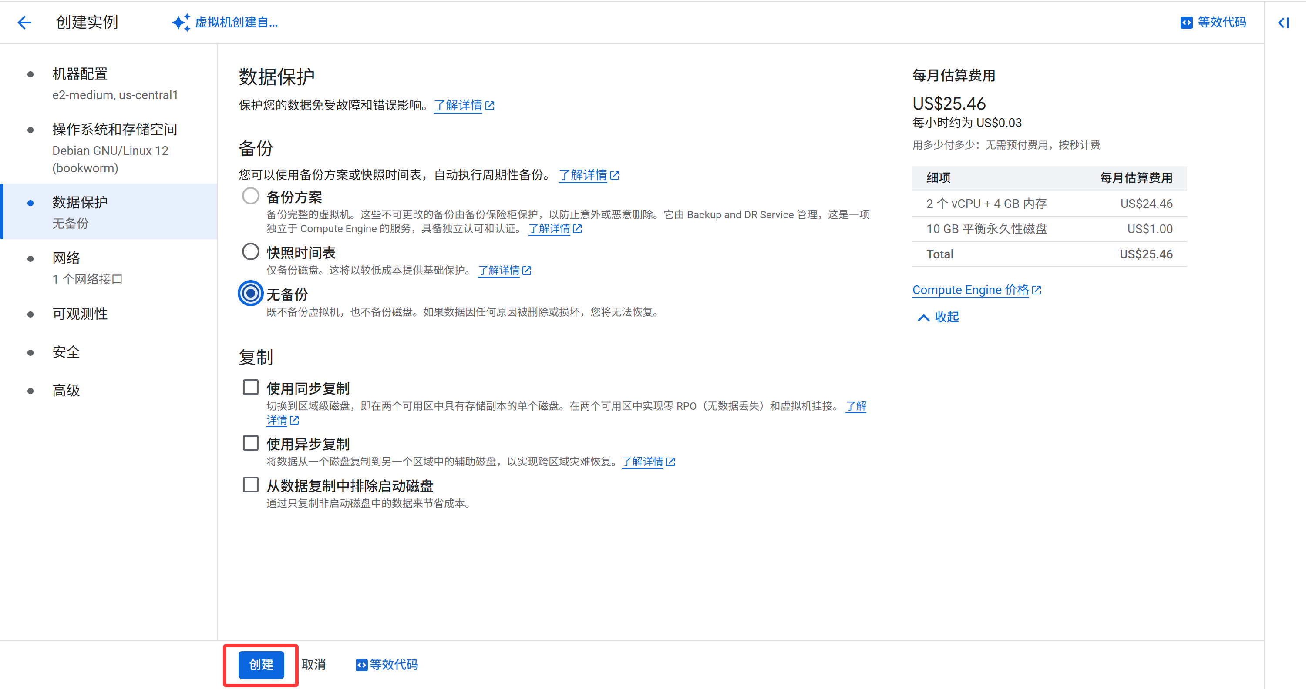The height and width of the screenshot is (689, 1306).
Task: Go to the 网络 section
Action: point(108,268)
